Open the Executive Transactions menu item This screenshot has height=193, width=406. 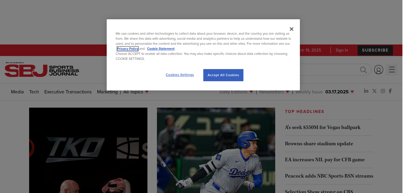click(x=68, y=92)
